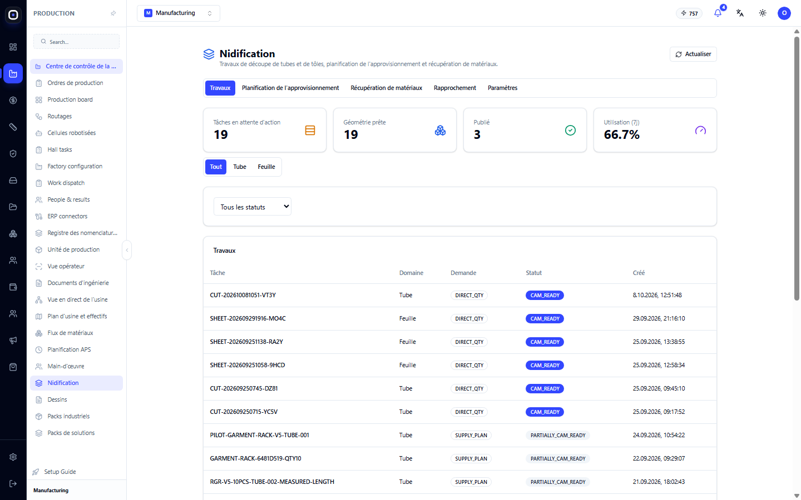Open the folder icon in left rail
801x500 pixels.
(x=13, y=207)
